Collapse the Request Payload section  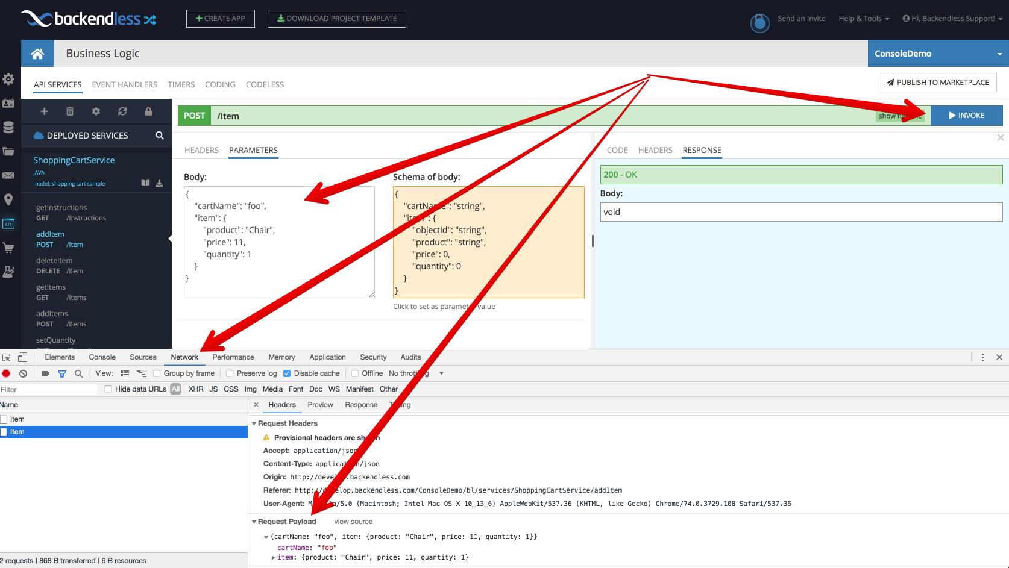click(254, 522)
